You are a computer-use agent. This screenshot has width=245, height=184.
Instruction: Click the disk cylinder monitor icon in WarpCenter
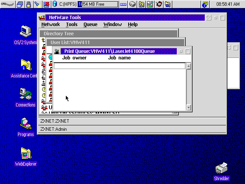[55, 4]
